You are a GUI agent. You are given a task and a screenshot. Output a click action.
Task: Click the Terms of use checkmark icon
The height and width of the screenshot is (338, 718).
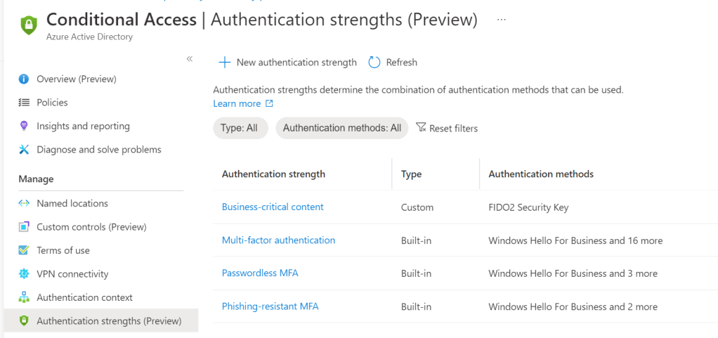[x=24, y=250]
